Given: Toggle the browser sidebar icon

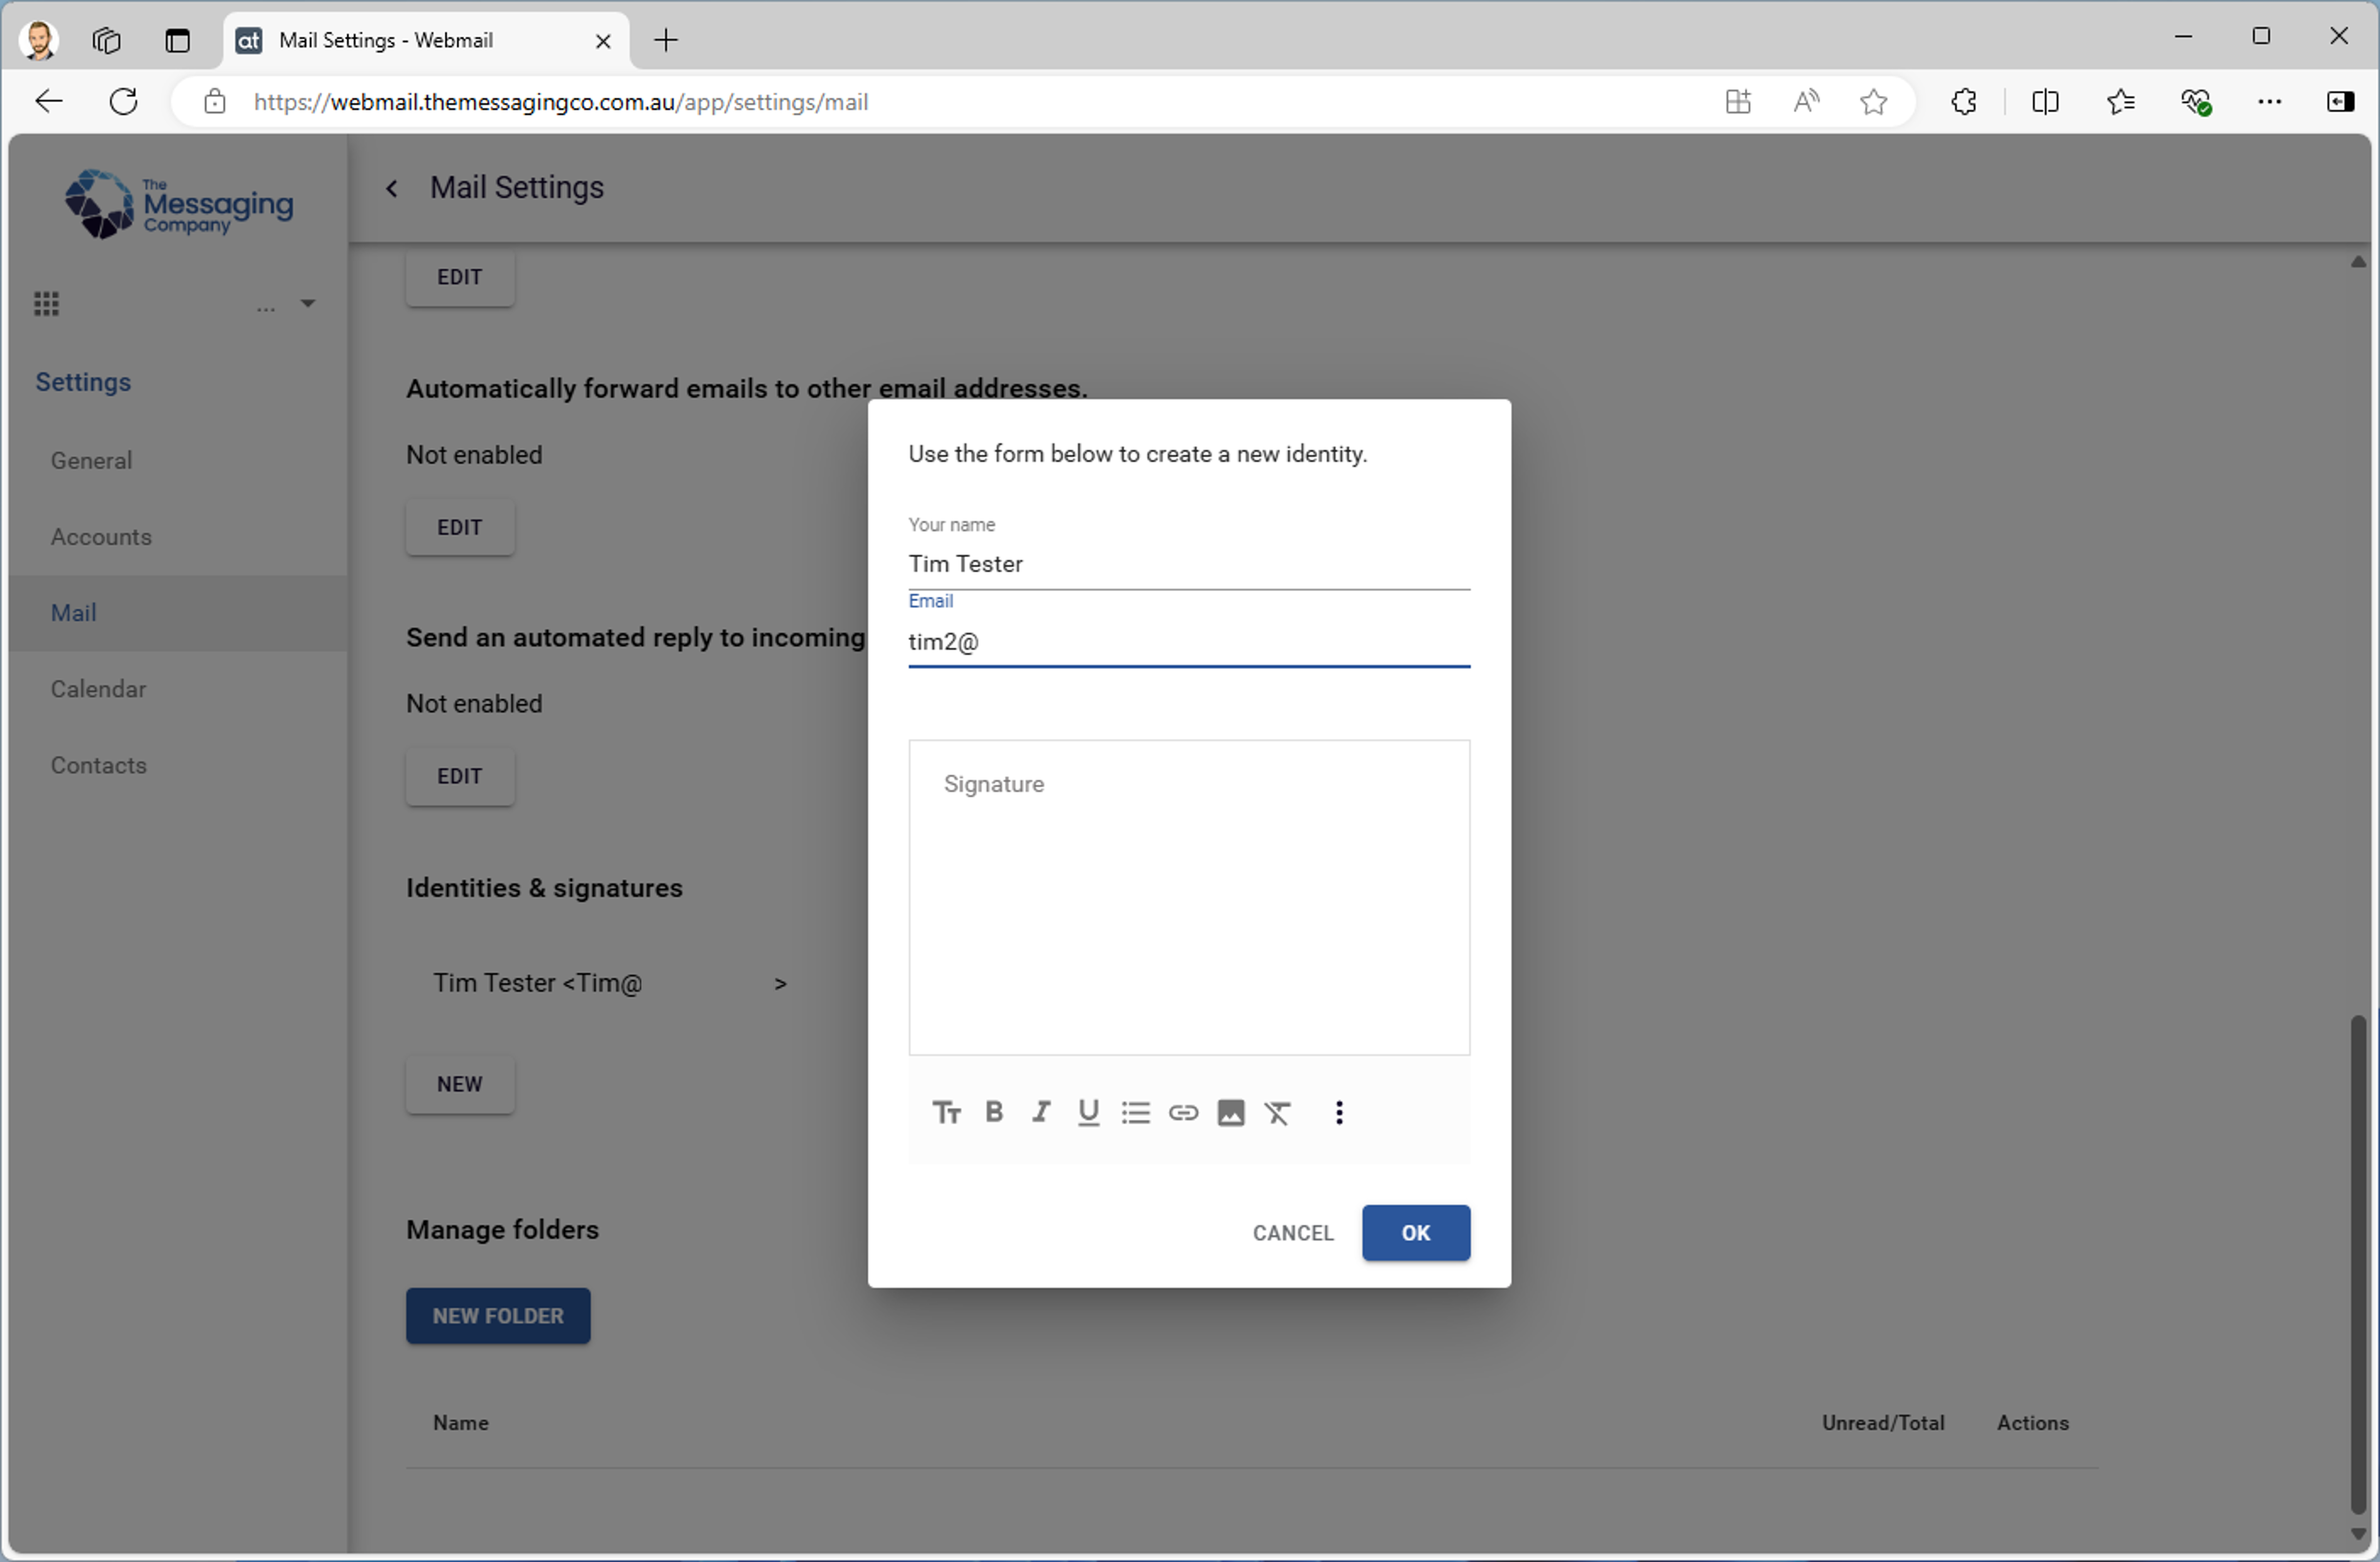Looking at the screenshot, I should coord(2340,101).
